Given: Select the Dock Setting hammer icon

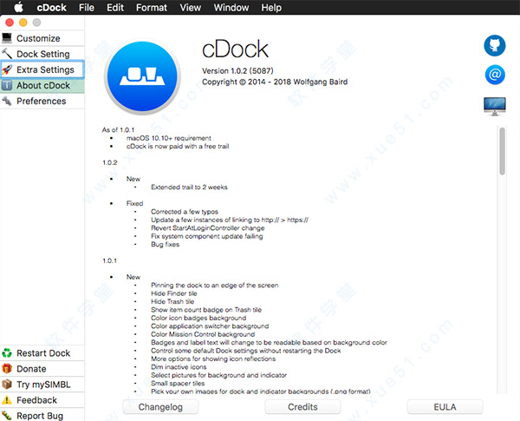Looking at the screenshot, I should coord(7,54).
